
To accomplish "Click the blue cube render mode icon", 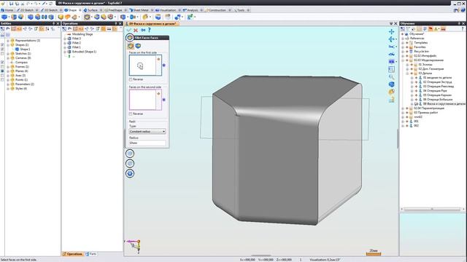I will pos(391,84).
